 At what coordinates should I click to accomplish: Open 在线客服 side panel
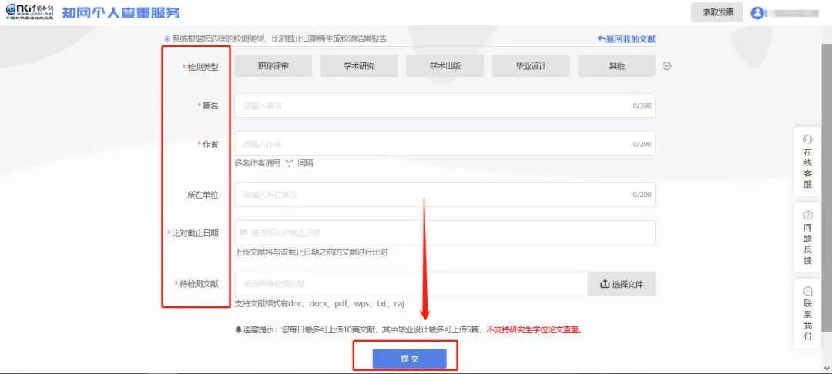point(807,162)
